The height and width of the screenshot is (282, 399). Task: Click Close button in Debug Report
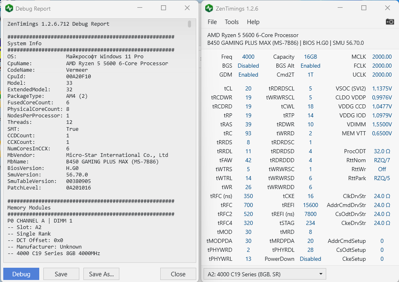(x=178, y=274)
